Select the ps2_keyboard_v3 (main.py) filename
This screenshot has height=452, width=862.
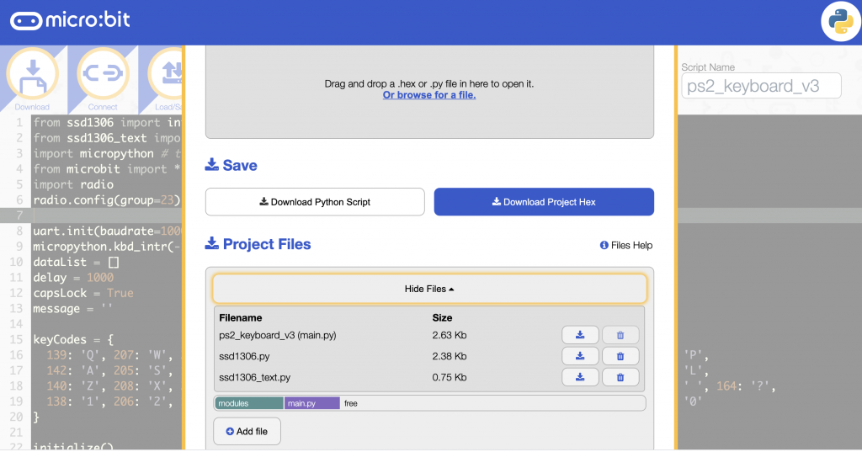278,335
